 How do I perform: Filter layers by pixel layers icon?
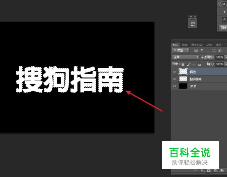pos(196,50)
